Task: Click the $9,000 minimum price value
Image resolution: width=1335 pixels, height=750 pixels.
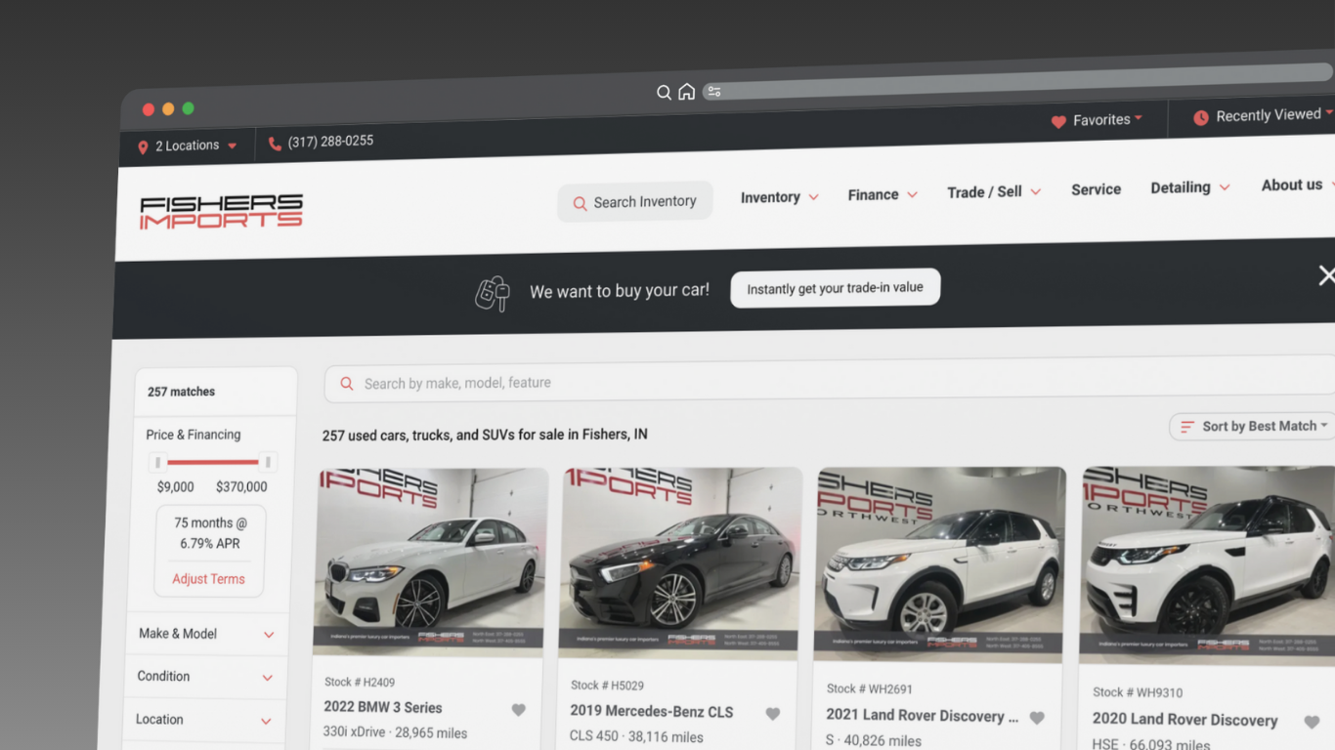Action: coord(176,487)
